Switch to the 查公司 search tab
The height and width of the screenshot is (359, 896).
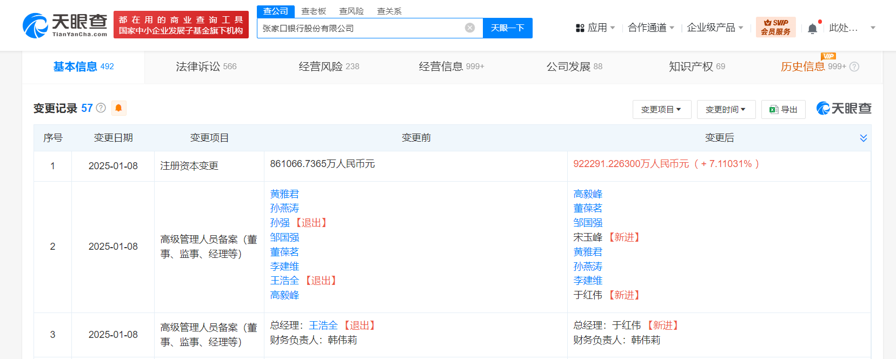tap(276, 11)
